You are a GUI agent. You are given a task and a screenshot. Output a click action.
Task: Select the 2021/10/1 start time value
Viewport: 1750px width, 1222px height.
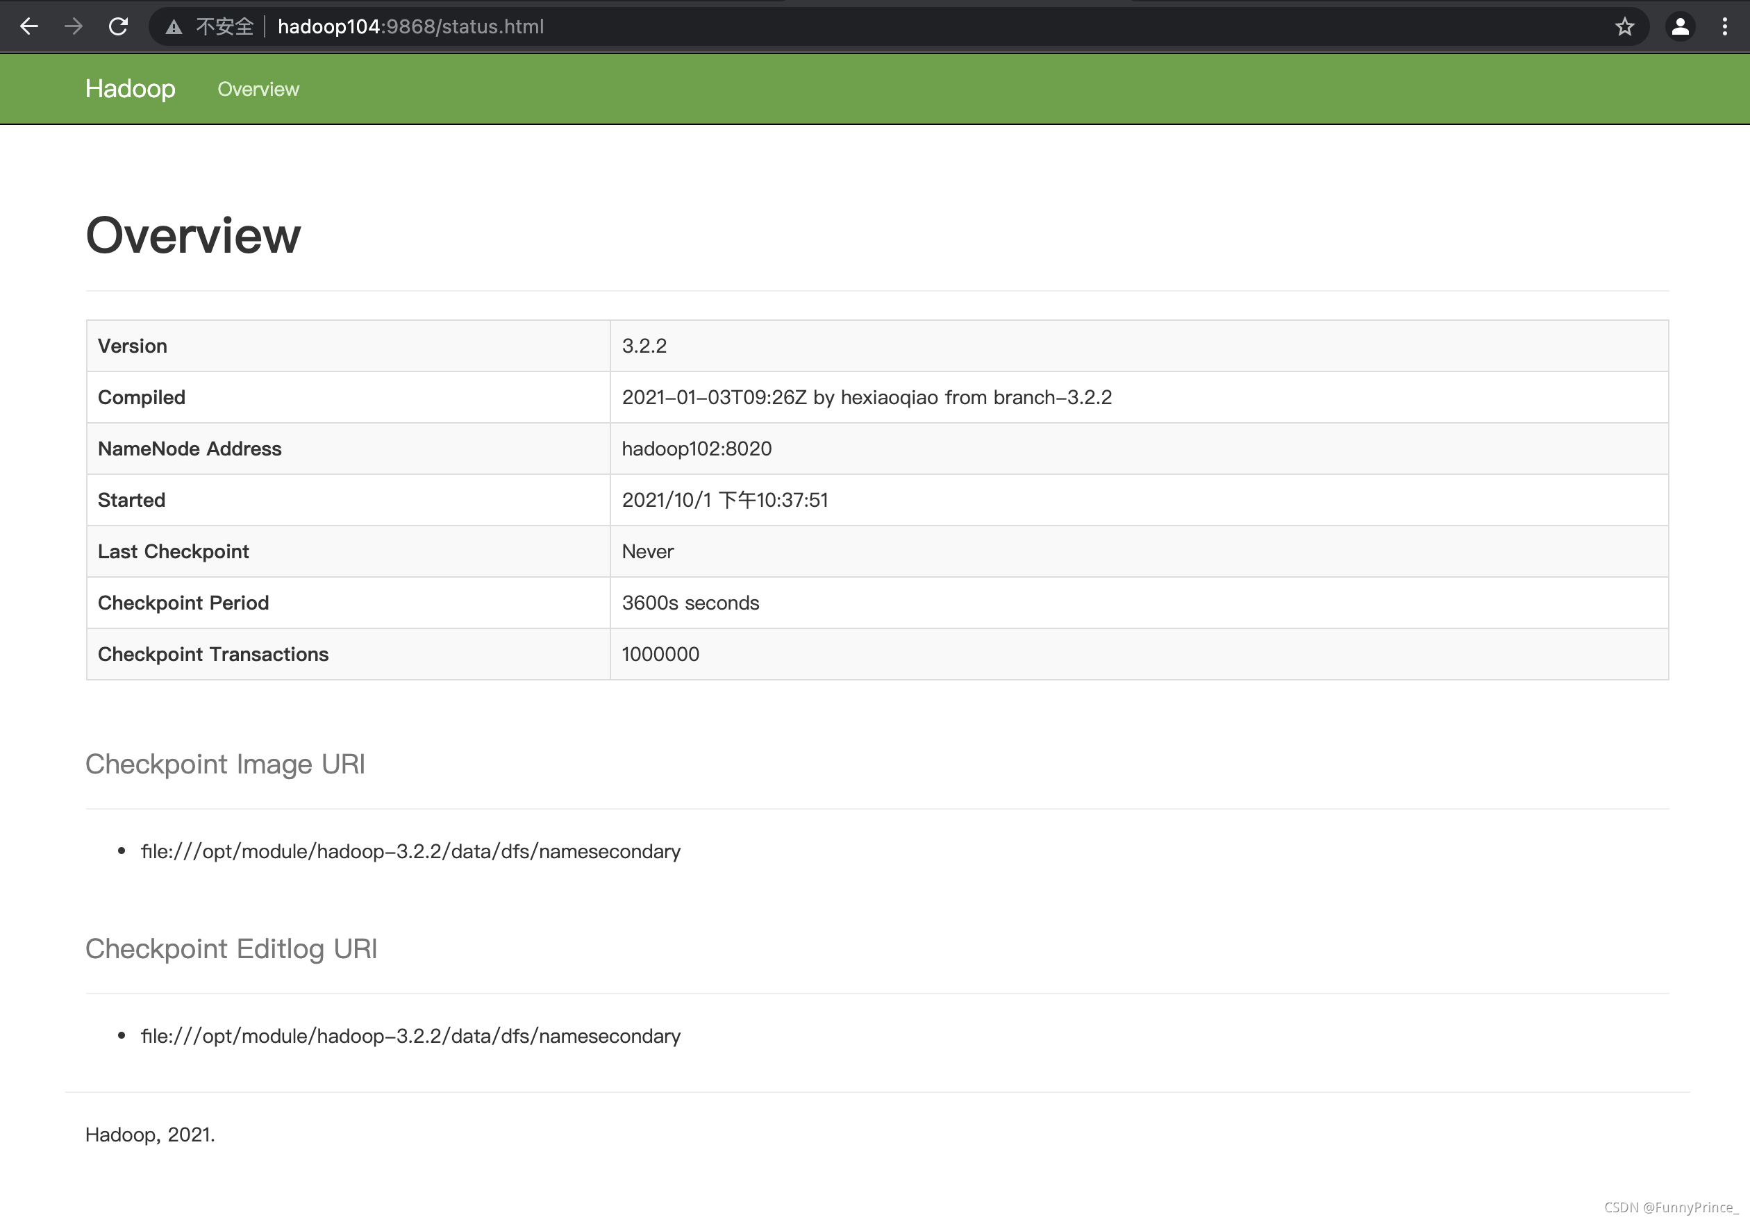coord(725,500)
